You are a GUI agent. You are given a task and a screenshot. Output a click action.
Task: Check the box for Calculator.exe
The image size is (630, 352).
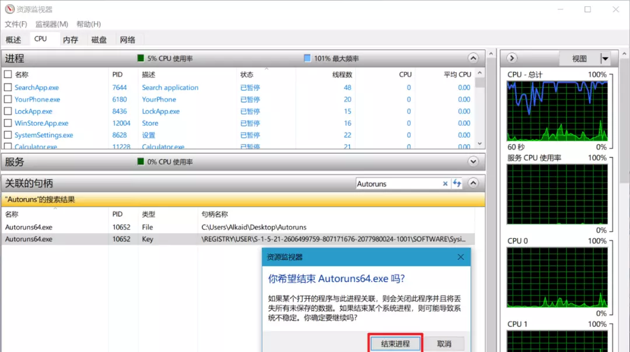pyautogui.click(x=8, y=146)
